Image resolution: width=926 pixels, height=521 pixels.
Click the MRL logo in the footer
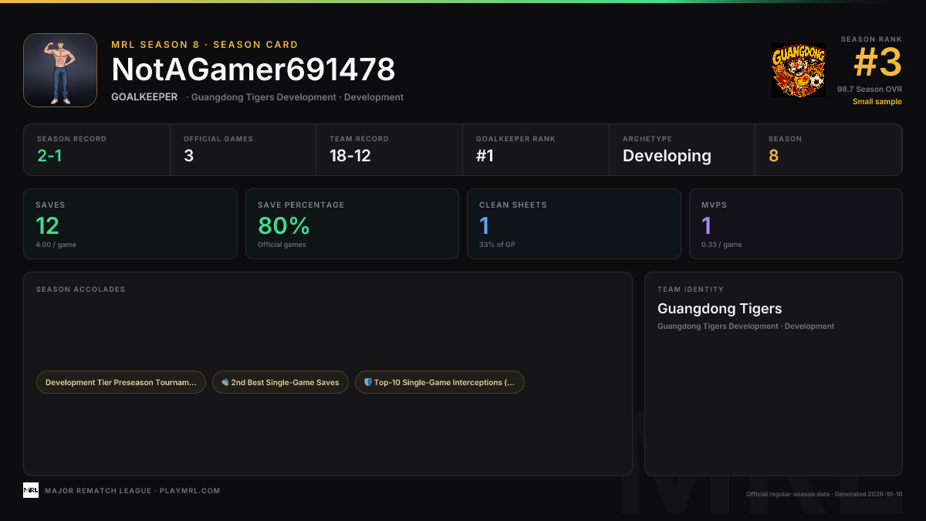(x=31, y=490)
